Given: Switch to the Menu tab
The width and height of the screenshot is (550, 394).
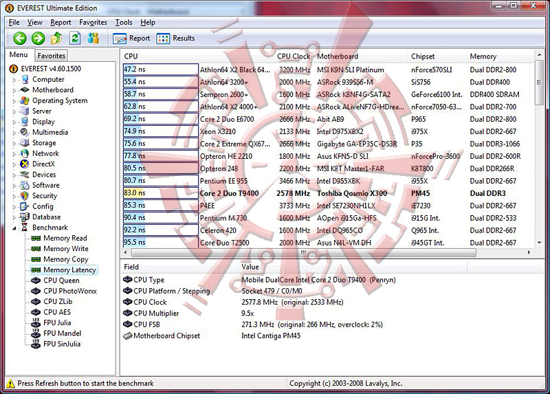Looking at the screenshot, I should (x=19, y=55).
